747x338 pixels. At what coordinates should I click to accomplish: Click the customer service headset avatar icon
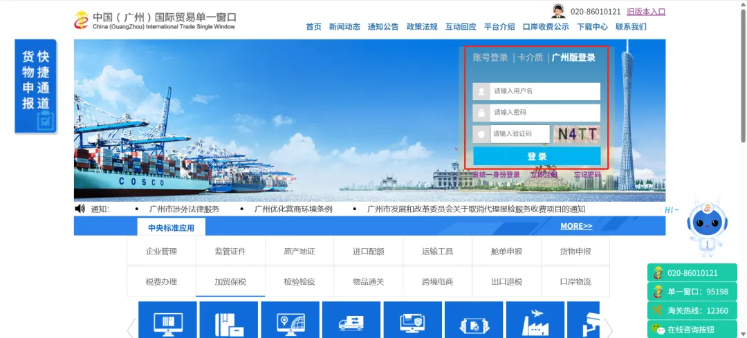(558, 11)
